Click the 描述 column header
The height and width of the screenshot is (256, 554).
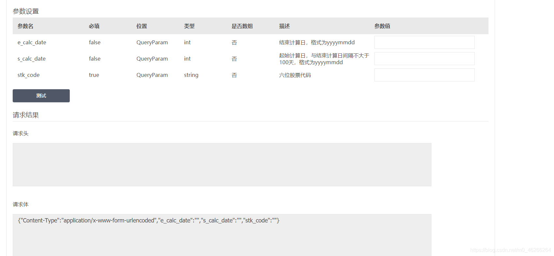pyautogui.click(x=284, y=26)
